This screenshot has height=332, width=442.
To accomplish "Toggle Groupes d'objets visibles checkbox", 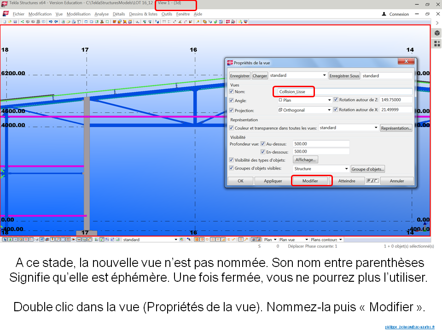I will (x=232, y=168).
